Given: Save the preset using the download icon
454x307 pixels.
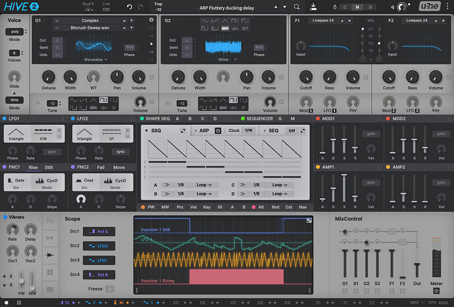Looking at the screenshot, I should [x=313, y=7].
